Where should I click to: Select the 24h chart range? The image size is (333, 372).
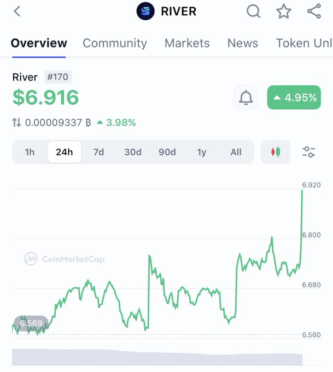coord(65,152)
